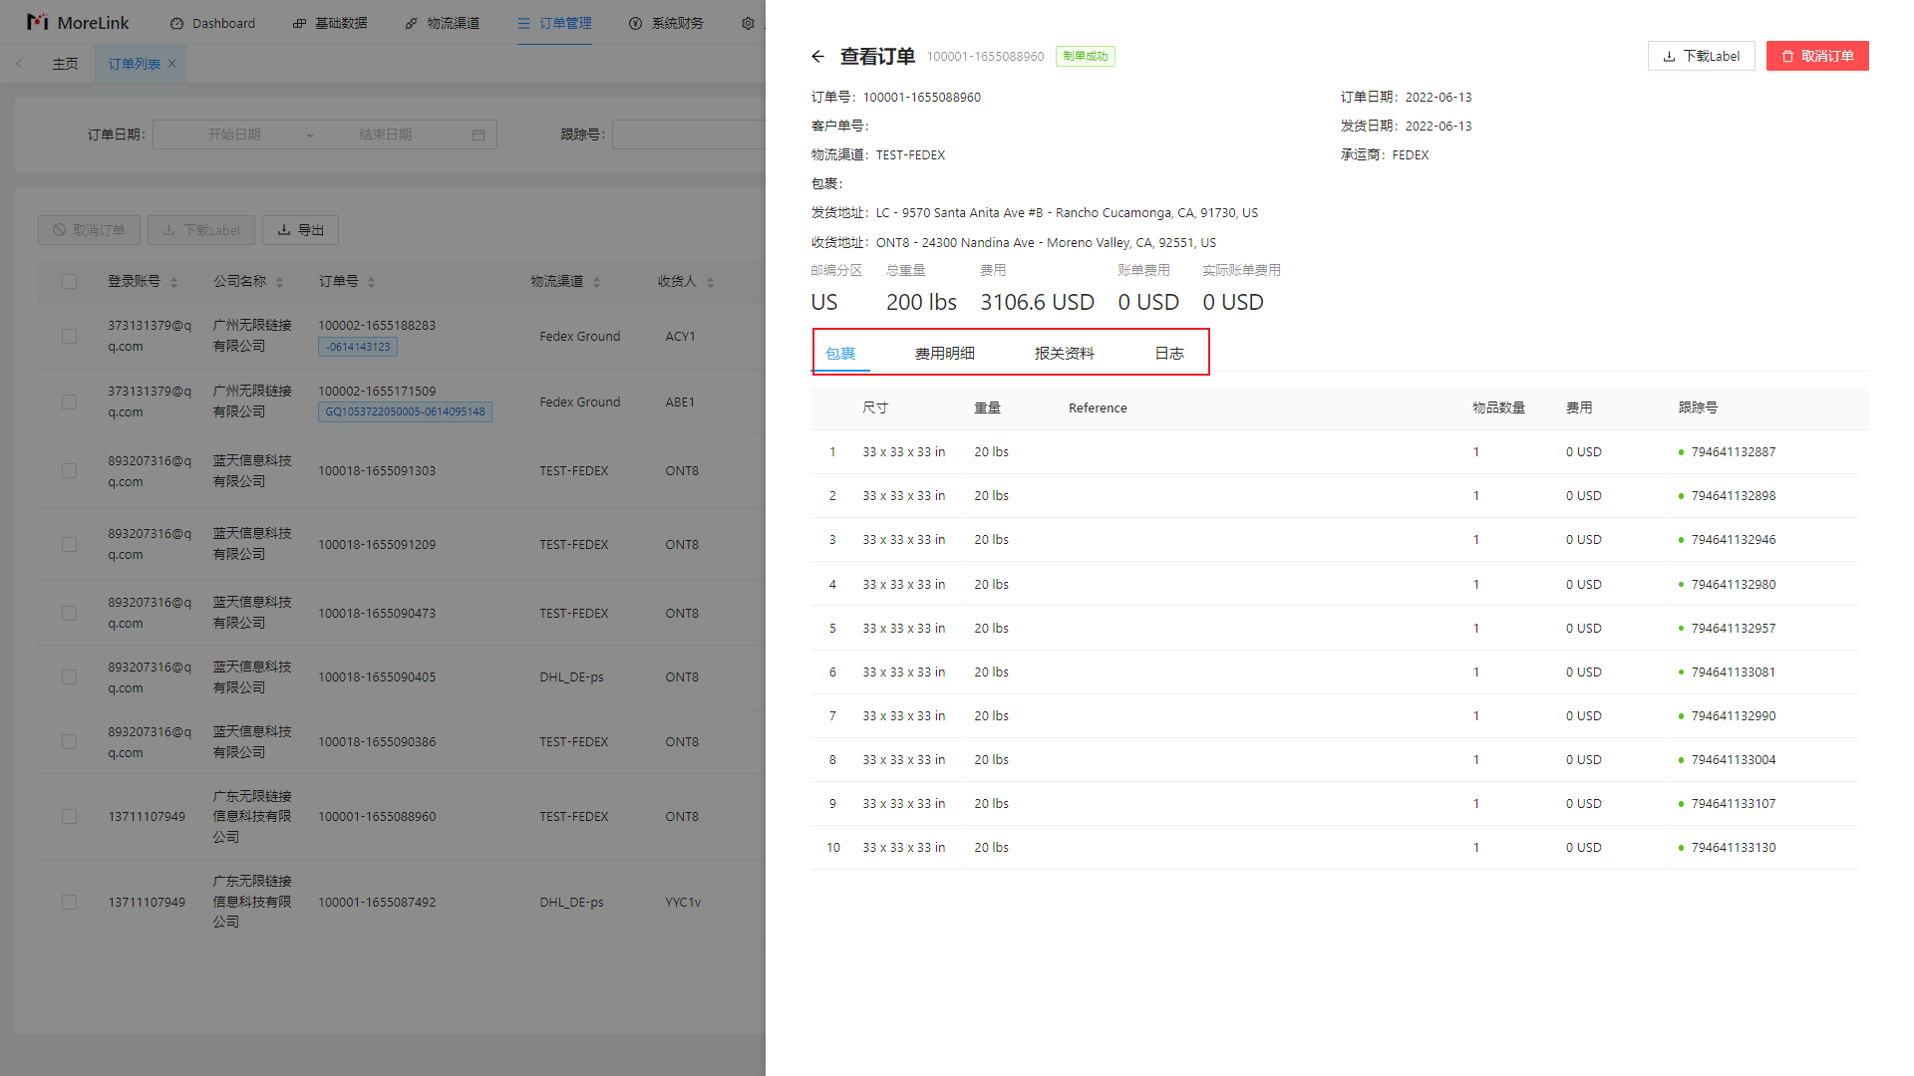Close the 订单列表 tab with its X

[x=171, y=64]
